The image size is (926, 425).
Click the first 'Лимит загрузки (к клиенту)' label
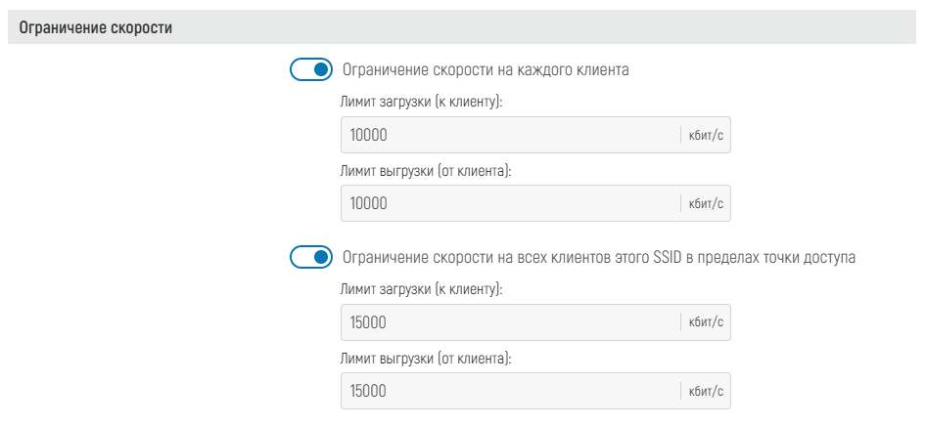[x=422, y=102]
